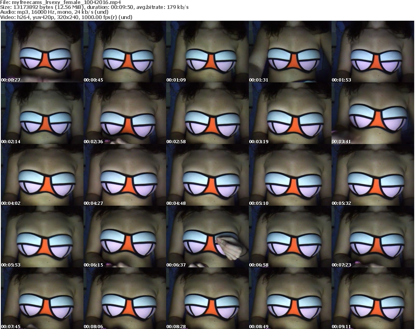
Task: Open the thumbnail stamped 00:00:45
Action: point(125,52)
